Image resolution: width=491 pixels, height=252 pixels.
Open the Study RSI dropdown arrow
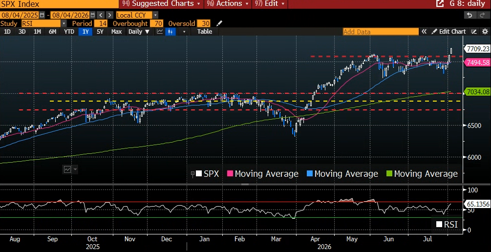64,23
